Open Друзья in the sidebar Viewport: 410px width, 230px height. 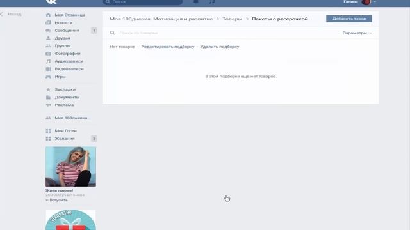(x=62, y=38)
